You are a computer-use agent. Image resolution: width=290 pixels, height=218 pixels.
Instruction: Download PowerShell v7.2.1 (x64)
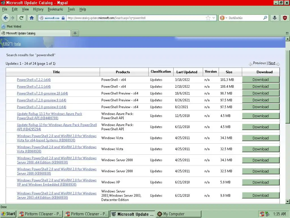click(261, 87)
